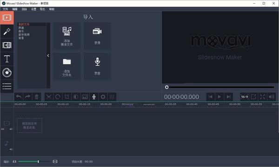279x167 pixels.
Task: Click the detach preview window icon
Action: (253, 97)
